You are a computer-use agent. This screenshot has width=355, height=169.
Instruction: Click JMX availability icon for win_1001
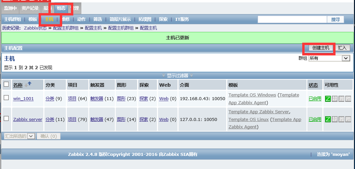(x=342, y=99)
